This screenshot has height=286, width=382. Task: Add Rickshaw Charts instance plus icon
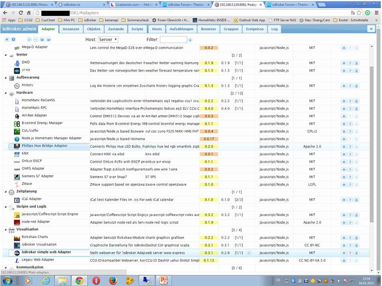(x=344, y=238)
